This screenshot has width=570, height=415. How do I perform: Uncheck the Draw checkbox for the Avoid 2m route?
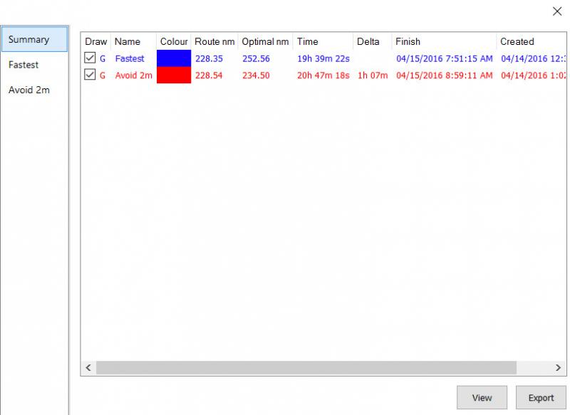coord(89,75)
